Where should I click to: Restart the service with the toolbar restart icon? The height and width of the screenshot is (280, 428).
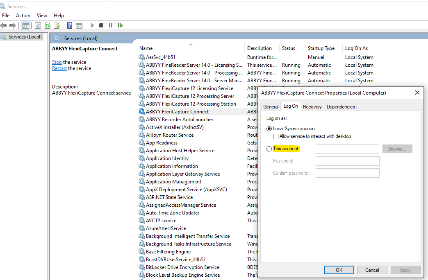click(x=120, y=25)
